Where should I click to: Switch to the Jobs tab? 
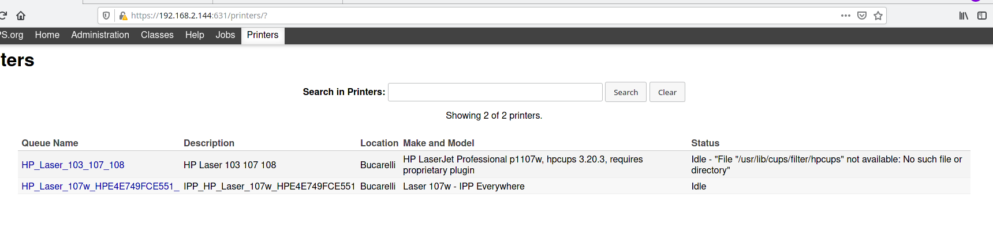tap(225, 35)
